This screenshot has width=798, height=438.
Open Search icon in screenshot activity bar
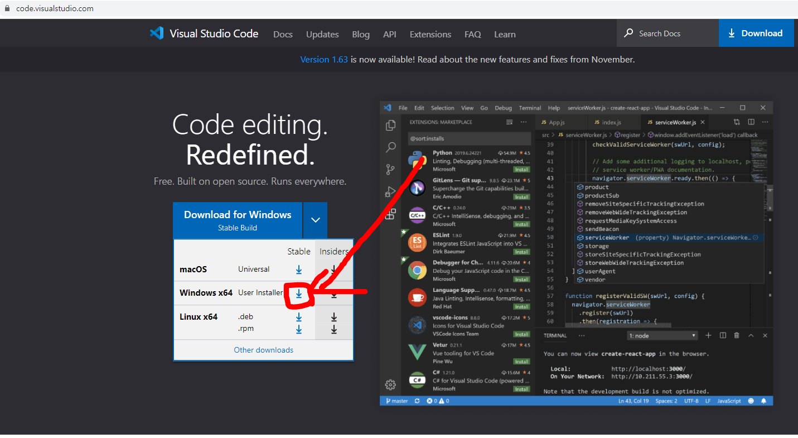click(390, 148)
